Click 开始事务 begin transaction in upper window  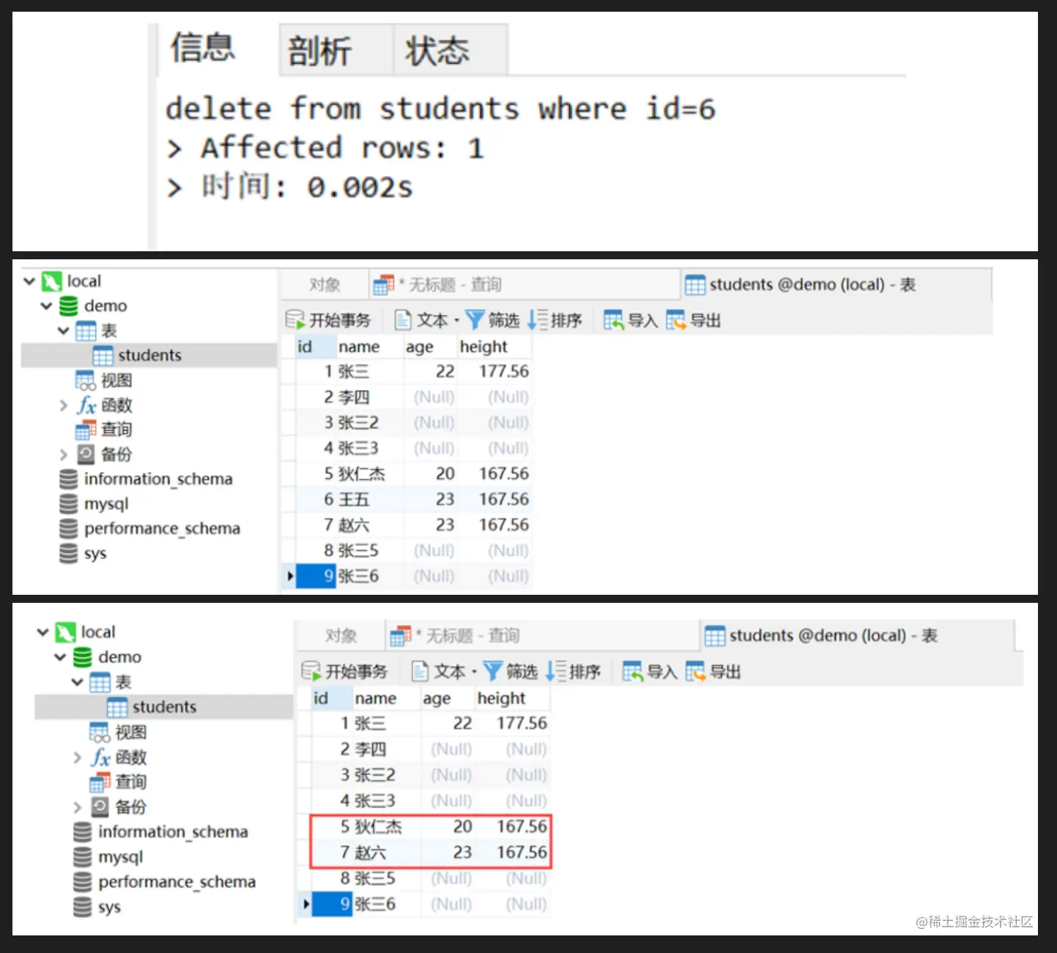[328, 320]
